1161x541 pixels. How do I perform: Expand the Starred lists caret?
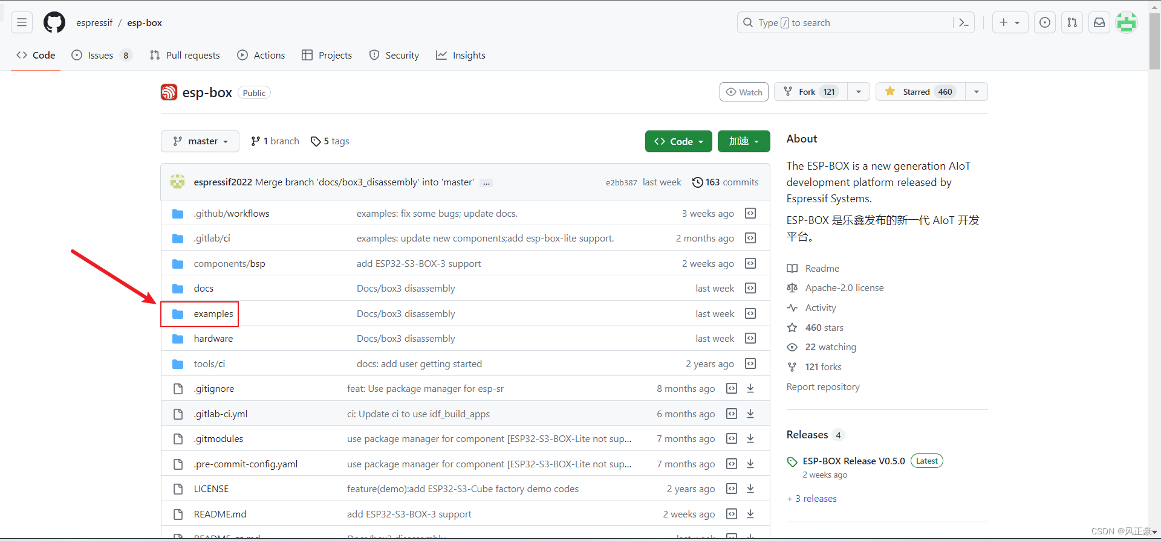977,92
